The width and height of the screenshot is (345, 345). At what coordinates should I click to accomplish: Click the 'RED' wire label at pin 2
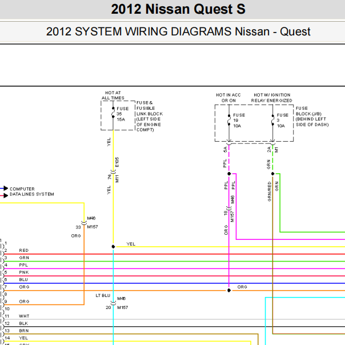(24, 250)
